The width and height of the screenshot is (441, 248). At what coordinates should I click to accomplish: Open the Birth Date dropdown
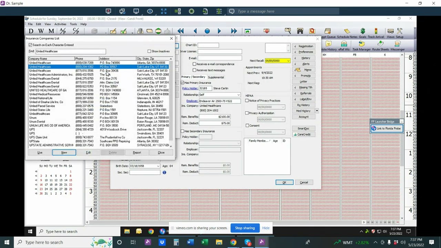point(158,166)
